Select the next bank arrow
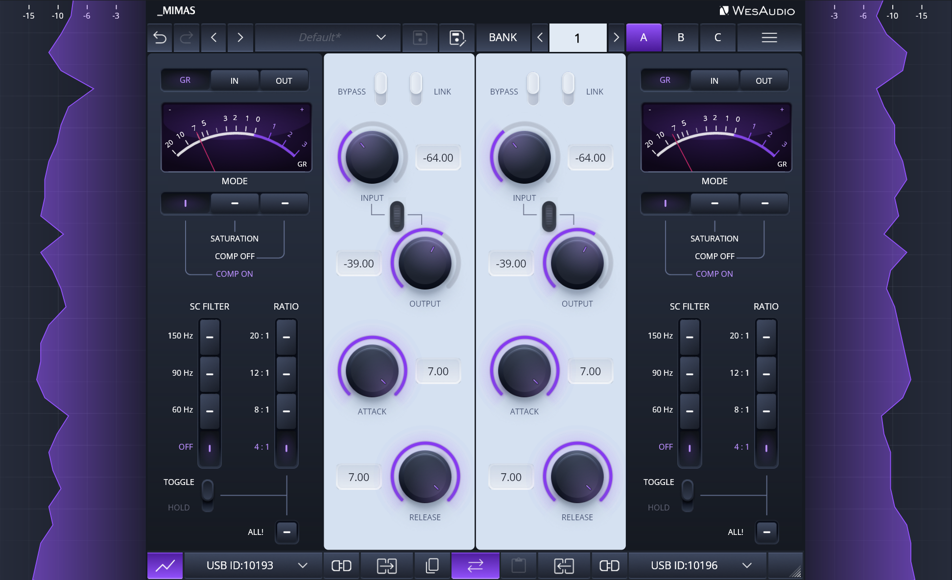The width and height of the screenshot is (952, 580). coord(616,38)
